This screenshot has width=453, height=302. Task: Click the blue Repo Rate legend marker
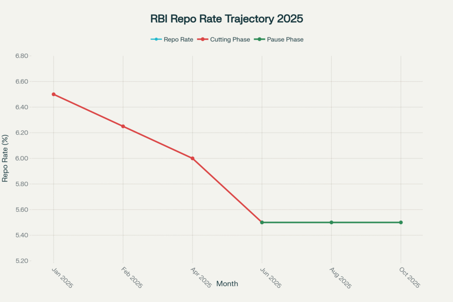(157, 39)
